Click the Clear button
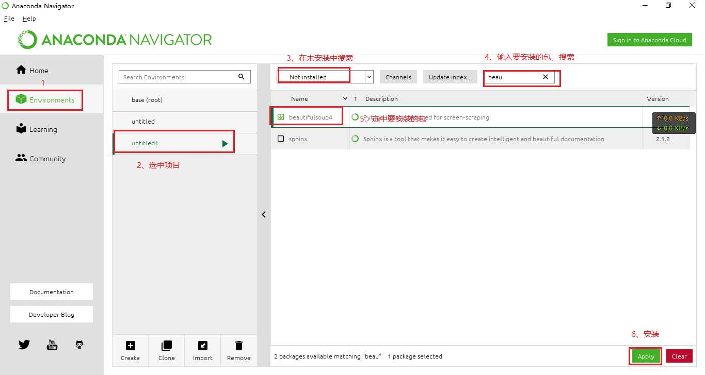 [x=679, y=356]
